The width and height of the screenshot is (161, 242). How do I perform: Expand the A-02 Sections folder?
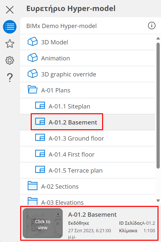click(32, 186)
